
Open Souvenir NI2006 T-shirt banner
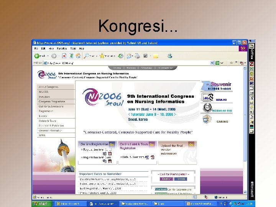coord(217,86)
